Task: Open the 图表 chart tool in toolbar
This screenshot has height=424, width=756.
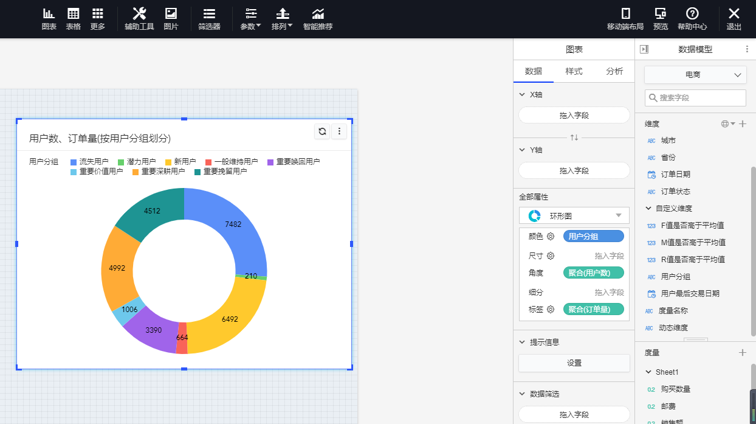Action: click(49, 19)
